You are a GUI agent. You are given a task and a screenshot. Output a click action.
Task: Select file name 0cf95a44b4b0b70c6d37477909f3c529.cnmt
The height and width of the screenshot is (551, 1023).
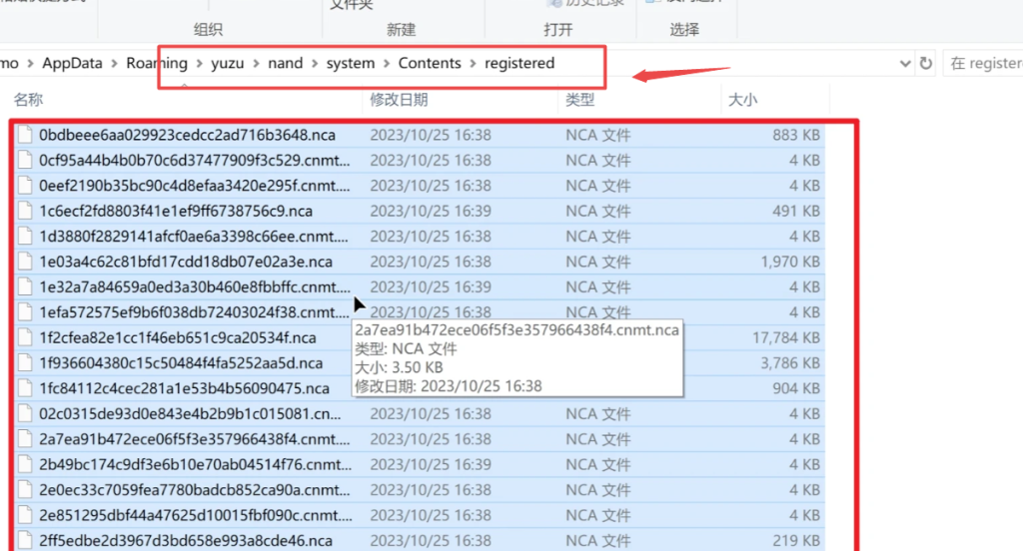point(195,161)
